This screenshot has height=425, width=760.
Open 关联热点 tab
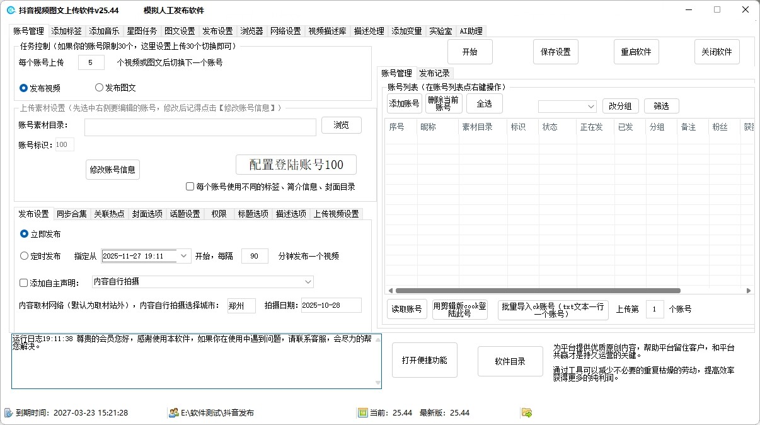[x=109, y=214]
